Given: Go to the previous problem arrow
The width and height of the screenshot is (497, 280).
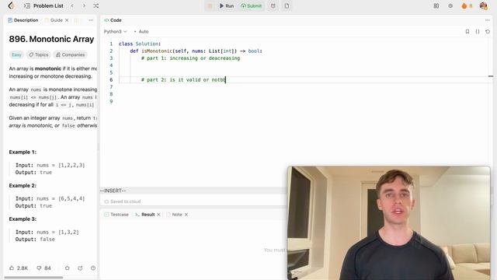Looking at the screenshot, I should point(72,5).
